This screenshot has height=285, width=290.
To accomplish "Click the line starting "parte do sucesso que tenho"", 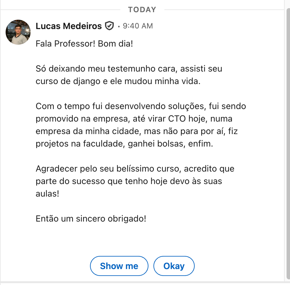I will 129,181.
